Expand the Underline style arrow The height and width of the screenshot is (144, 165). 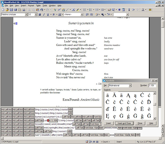point(51,14)
